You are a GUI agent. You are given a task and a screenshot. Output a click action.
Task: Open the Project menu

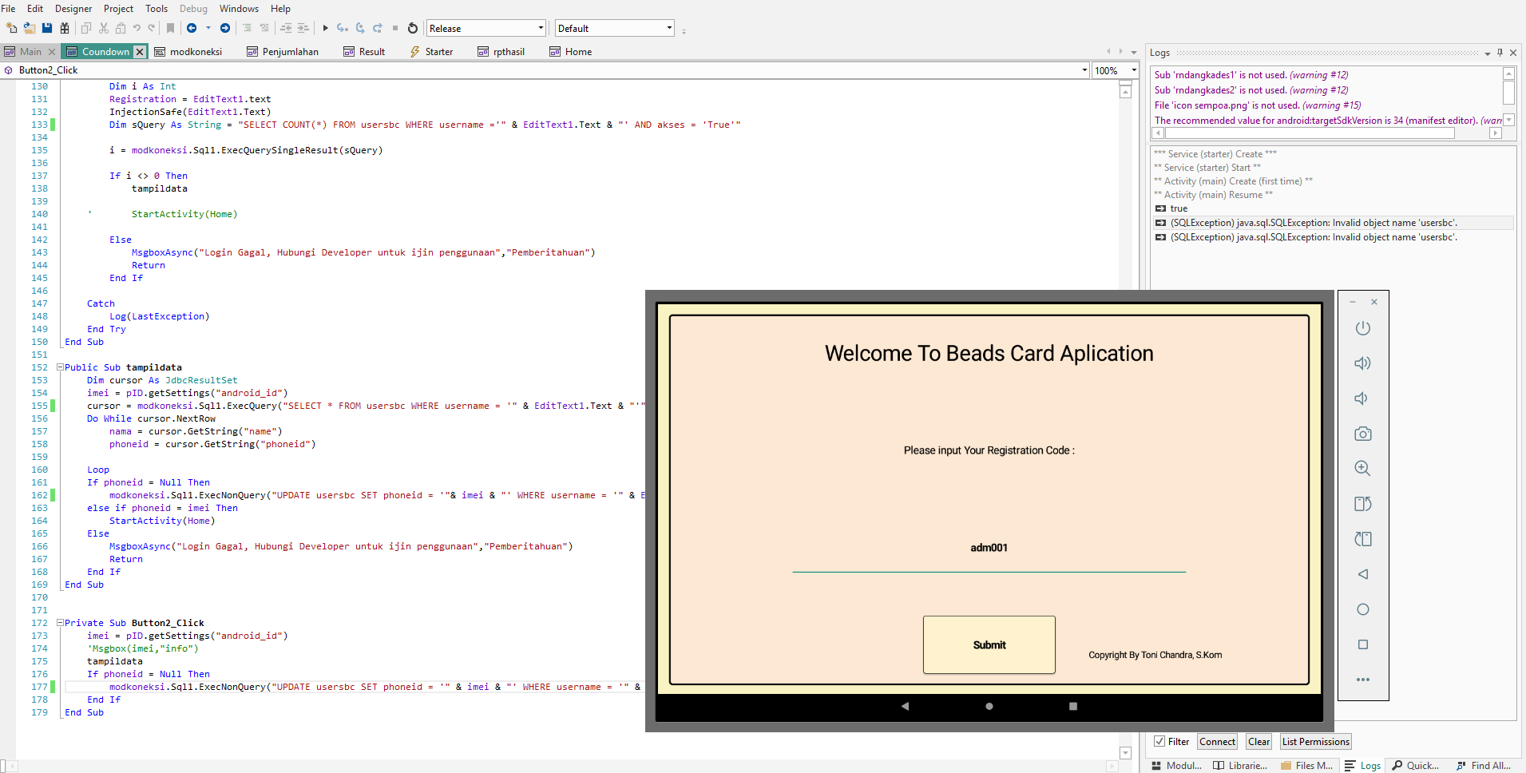(118, 9)
